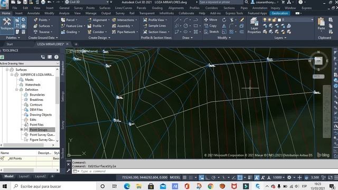Toggle layer lock icon in Layers panel
Viewport: 338px width, 190px height.
click(274, 20)
